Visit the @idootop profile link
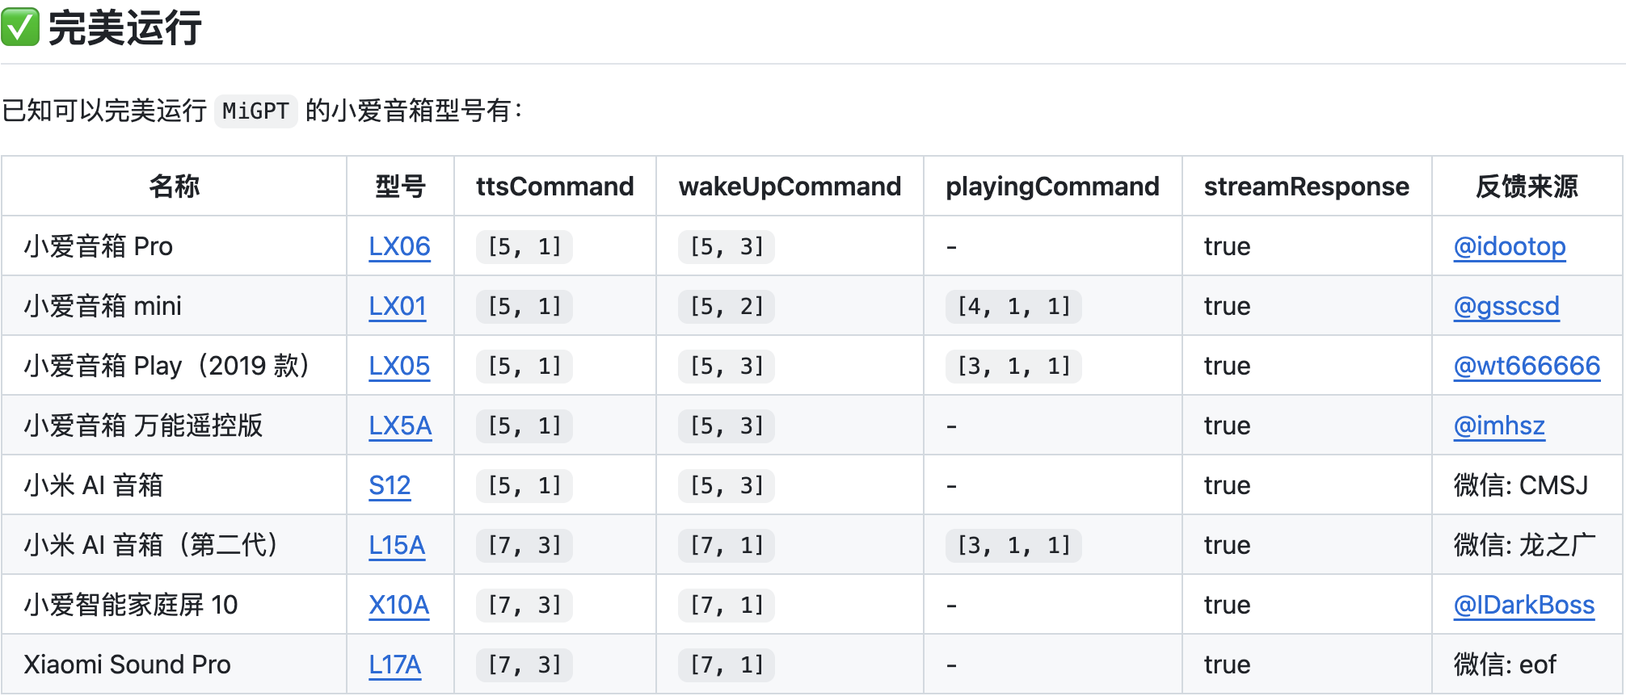This screenshot has width=1626, height=696. coord(1509,246)
